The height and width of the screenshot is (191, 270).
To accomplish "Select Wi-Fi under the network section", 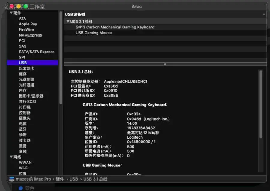I will (24, 168).
